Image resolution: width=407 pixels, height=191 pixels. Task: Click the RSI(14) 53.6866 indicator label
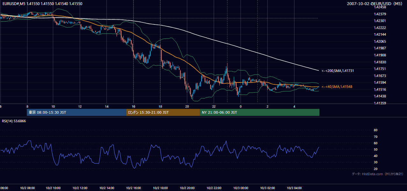click(x=14, y=121)
